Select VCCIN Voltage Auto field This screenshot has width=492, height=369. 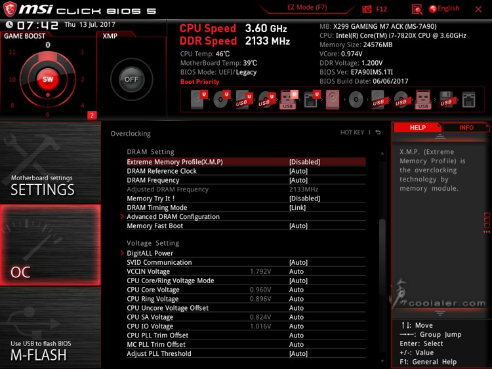(x=297, y=271)
